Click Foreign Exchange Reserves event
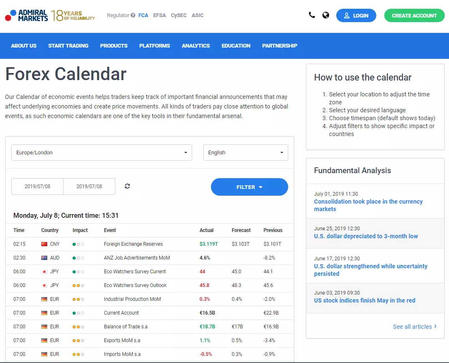Viewport: 449px width, 363px height. [133, 244]
